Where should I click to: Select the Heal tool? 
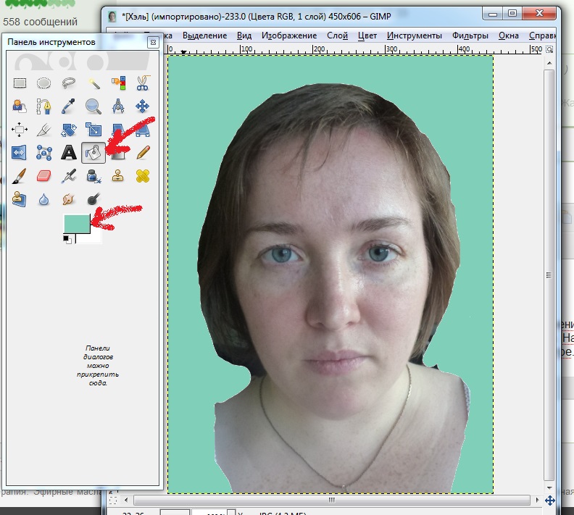143,176
